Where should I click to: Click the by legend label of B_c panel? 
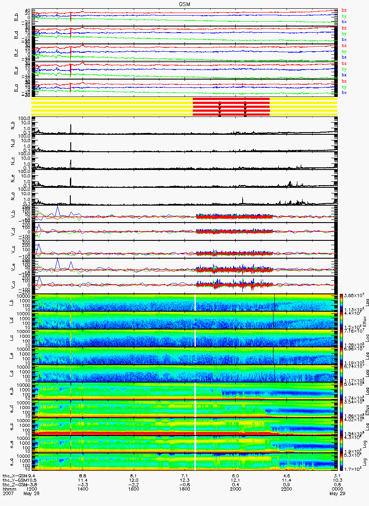coord(344,52)
